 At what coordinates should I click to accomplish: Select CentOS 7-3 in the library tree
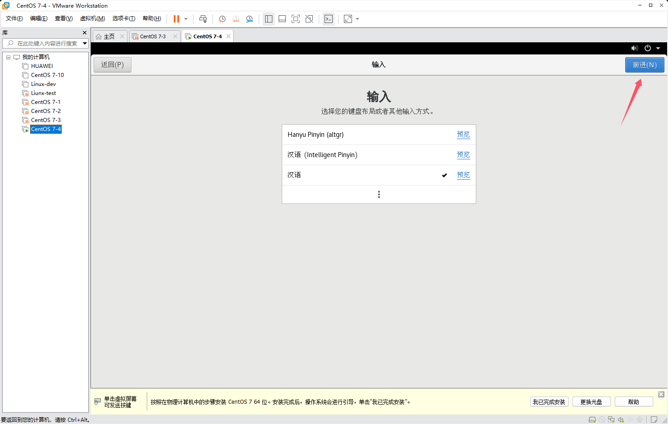pos(45,120)
